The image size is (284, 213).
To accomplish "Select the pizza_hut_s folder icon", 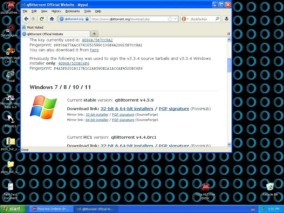I will pyautogui.click(x=10, y=167).
